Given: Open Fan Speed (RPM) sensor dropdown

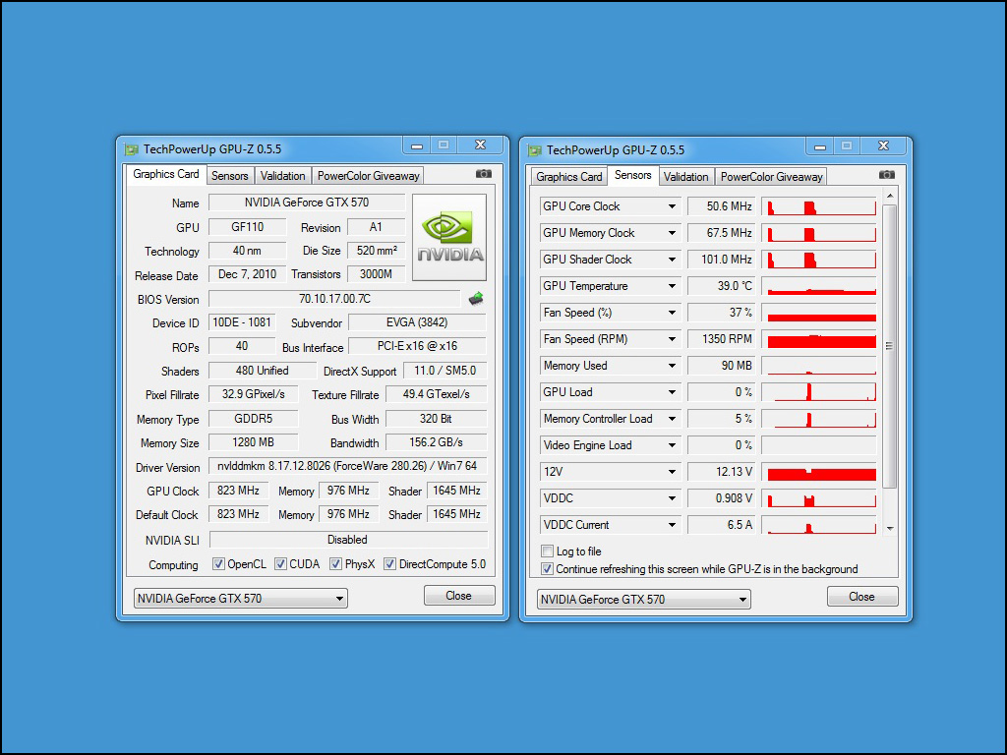Looking at the screenshot, I should [672, 339].
